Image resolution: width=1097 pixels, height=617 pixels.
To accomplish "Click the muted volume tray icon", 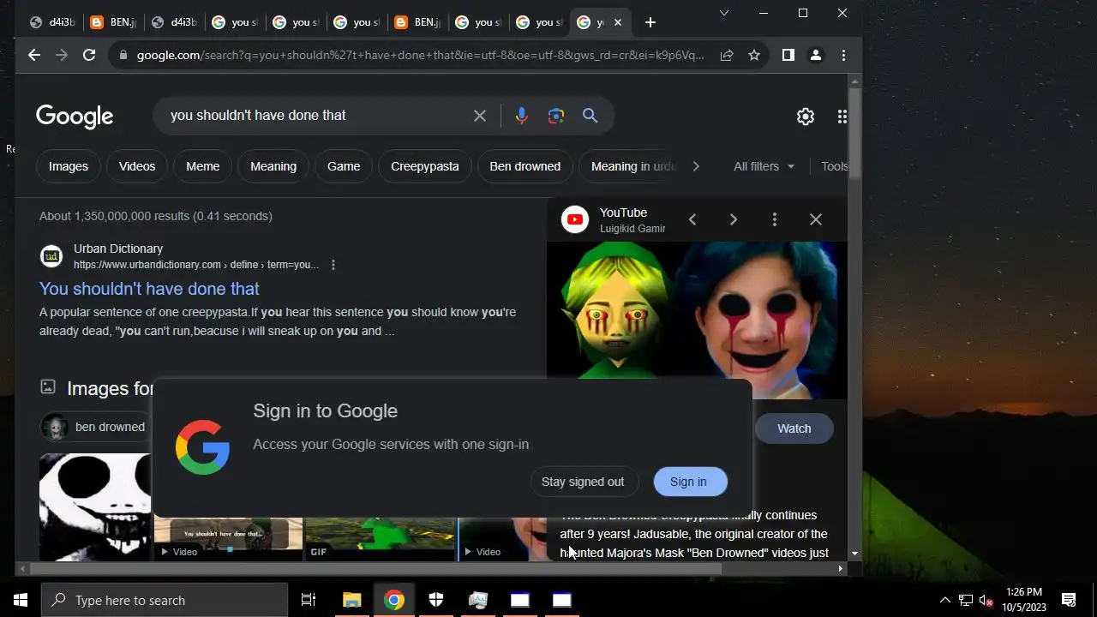I will [x=986, y=600].
